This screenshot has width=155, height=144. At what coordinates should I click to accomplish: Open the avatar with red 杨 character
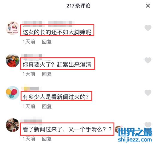point(13,28)
